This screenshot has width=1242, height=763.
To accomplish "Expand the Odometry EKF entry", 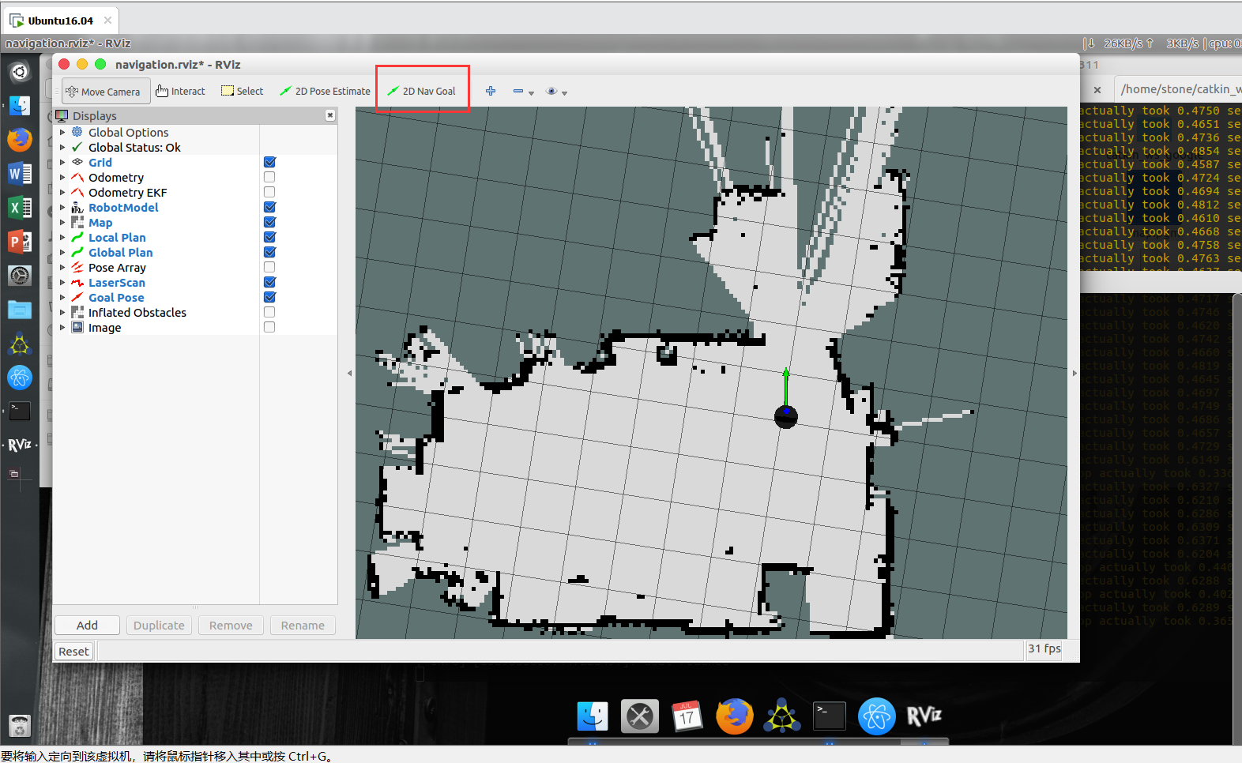I will (62, 193).
